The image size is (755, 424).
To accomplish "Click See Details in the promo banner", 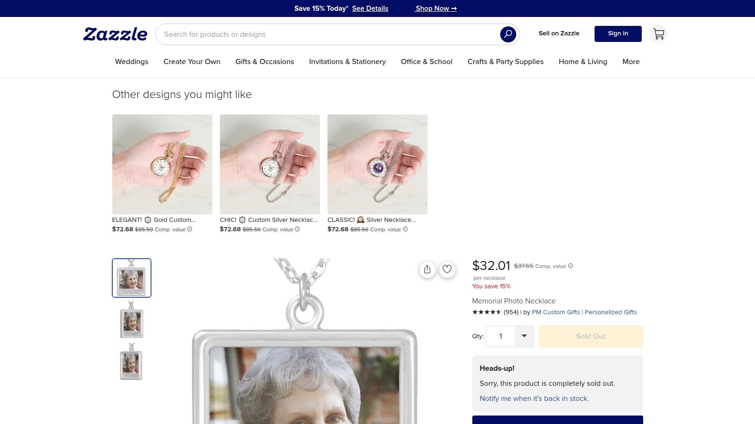I will [x=370, y=8].
